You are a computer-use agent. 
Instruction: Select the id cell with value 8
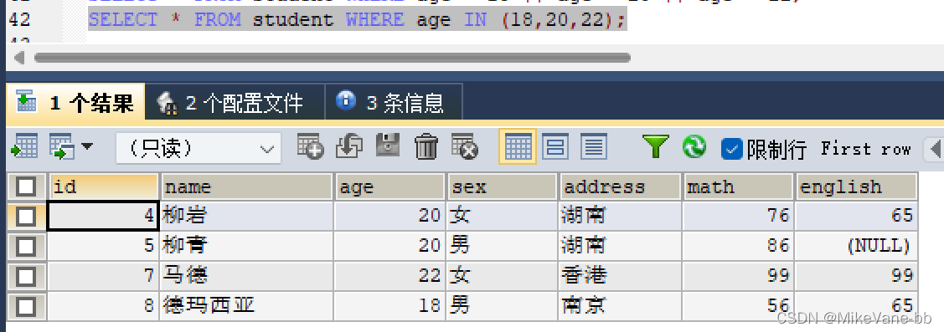click(x=103, y=306)
